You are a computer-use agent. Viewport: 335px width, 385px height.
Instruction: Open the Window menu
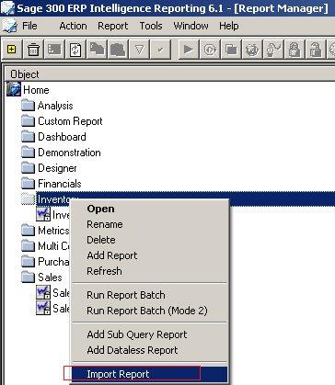[x=191, y=26]
